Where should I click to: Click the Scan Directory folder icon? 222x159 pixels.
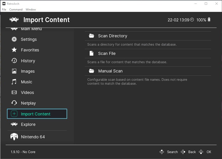(x=91, y=36)
